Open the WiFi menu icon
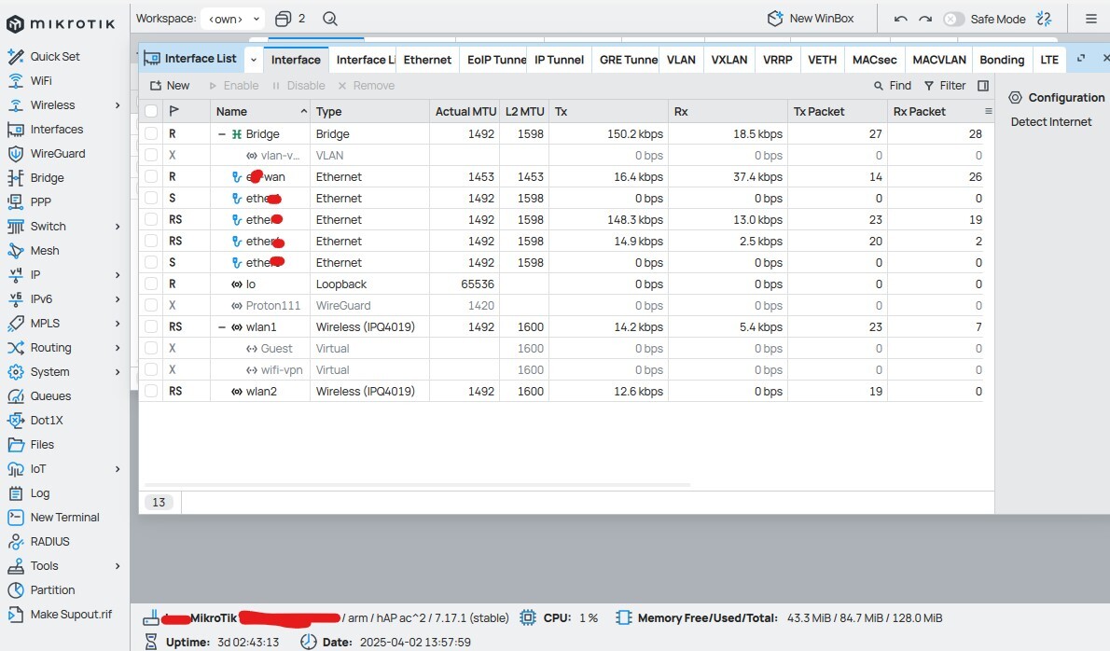This screenshot has height=651, width=1110. tap(16, 80)
